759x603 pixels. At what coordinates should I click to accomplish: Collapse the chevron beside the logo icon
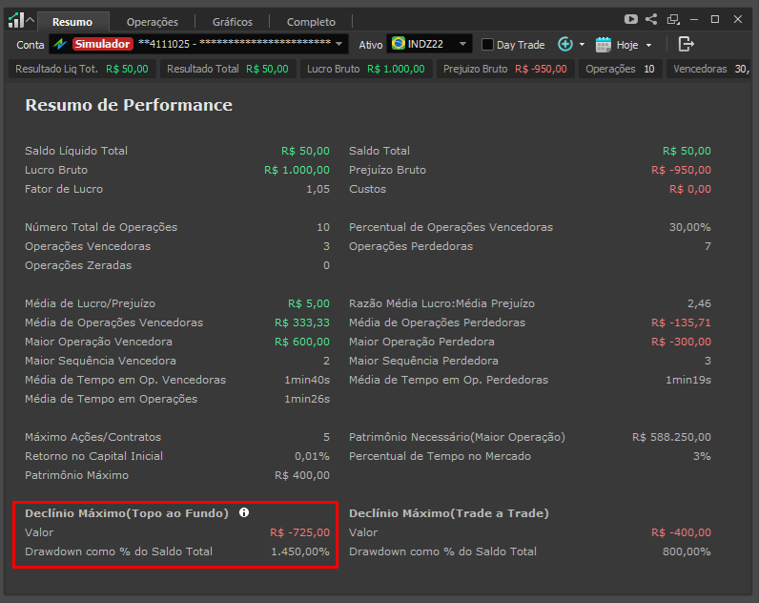pos(31,20)
